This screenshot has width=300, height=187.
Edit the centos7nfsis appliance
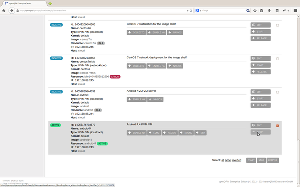(x=261, y=59)
